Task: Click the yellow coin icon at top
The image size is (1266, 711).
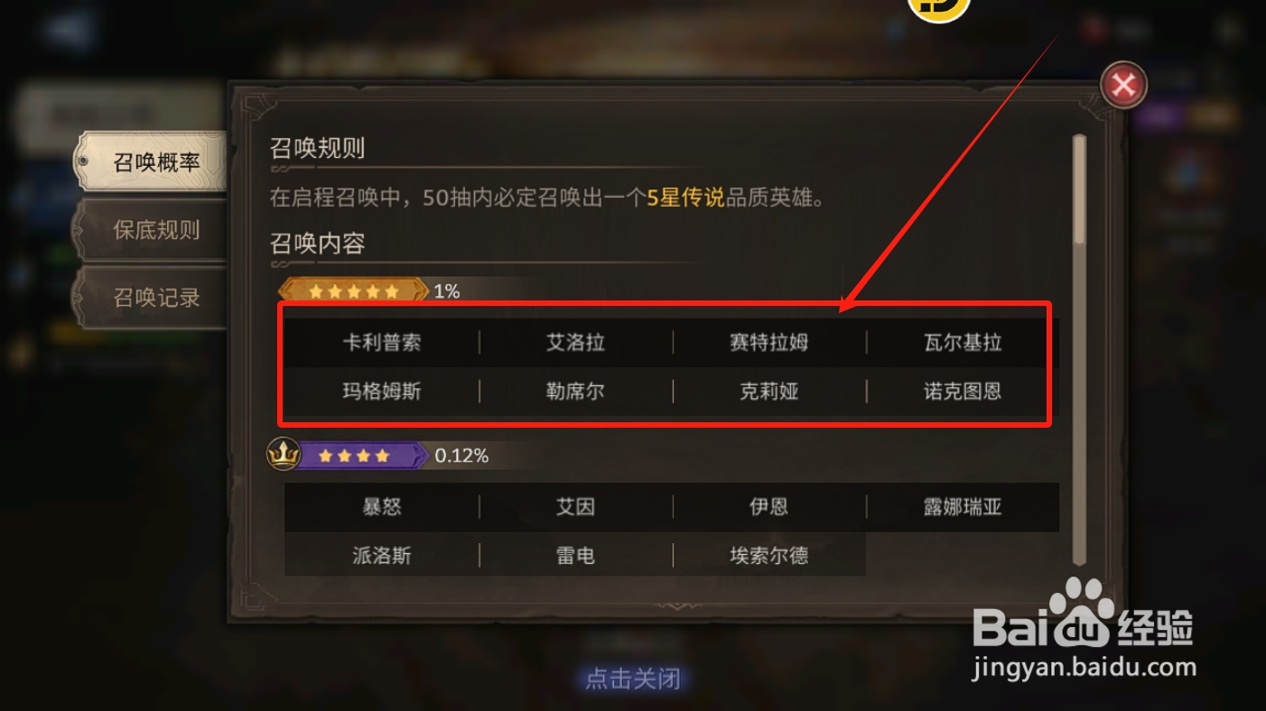Action: click(939, 8)
